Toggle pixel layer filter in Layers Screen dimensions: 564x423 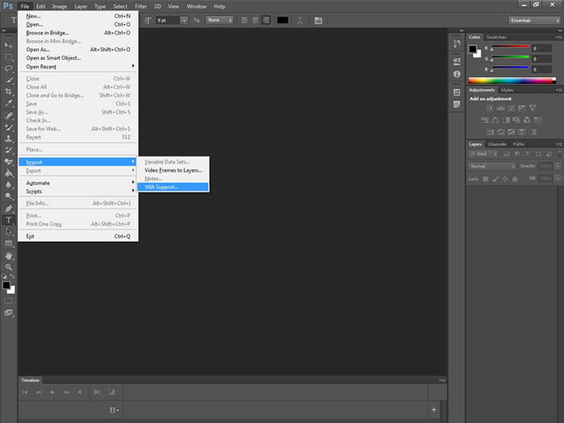click(507, 154)
